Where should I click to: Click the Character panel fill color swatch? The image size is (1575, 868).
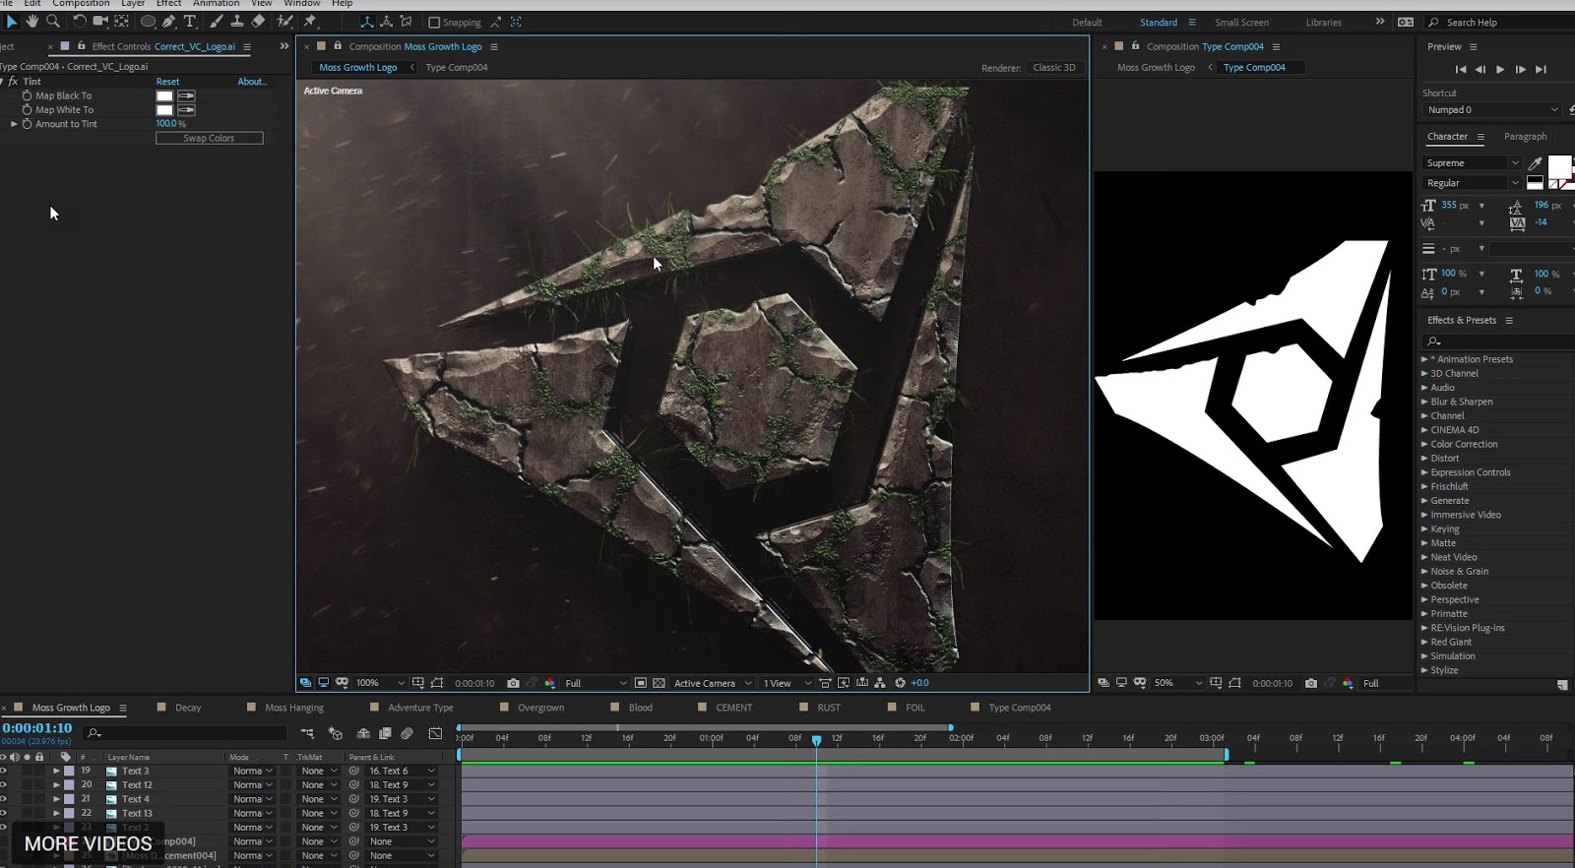click(1559, 166)
